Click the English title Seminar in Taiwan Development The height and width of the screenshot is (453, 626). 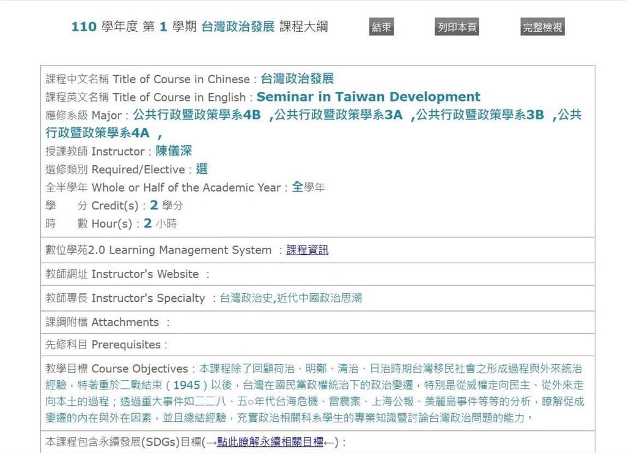(368, 96)
